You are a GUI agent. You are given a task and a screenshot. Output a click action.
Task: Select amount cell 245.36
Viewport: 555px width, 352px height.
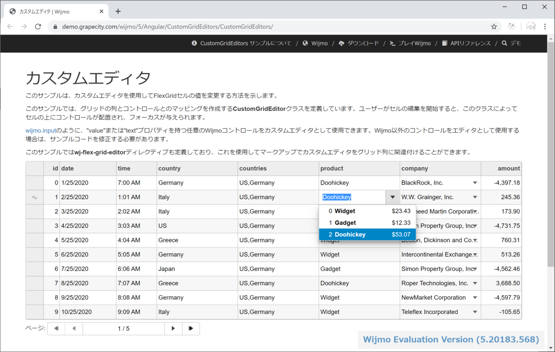click(501, 197)
